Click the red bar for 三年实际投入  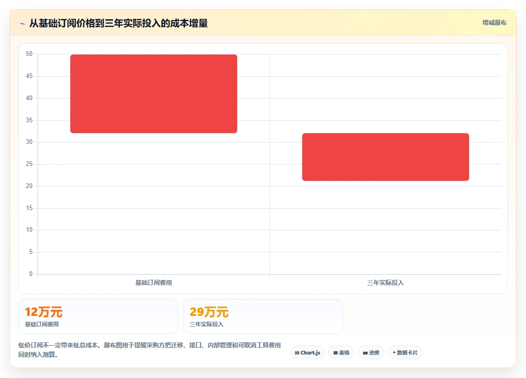click(386, 157)
